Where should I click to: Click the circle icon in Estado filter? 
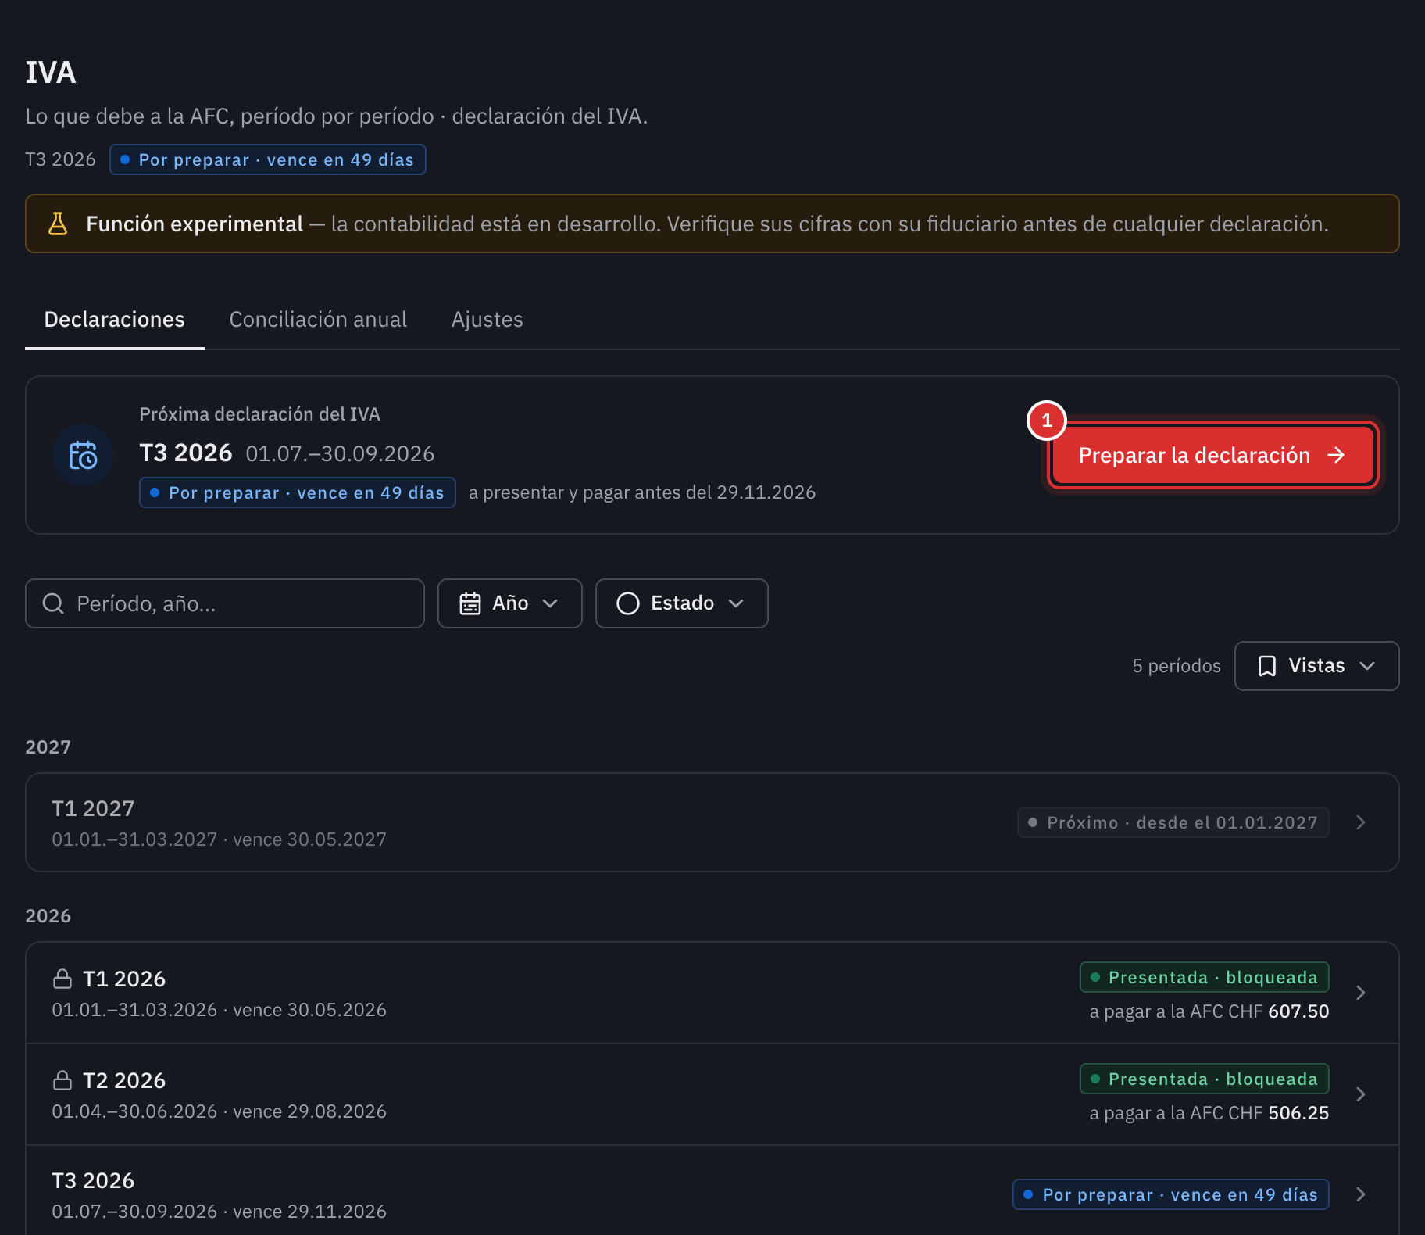[x=628, y=603]
